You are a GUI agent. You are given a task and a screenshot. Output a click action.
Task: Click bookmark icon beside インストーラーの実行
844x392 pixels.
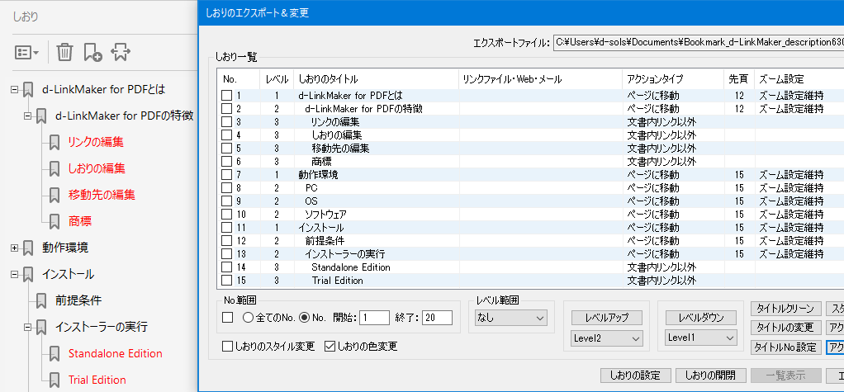tap(41, 327)
